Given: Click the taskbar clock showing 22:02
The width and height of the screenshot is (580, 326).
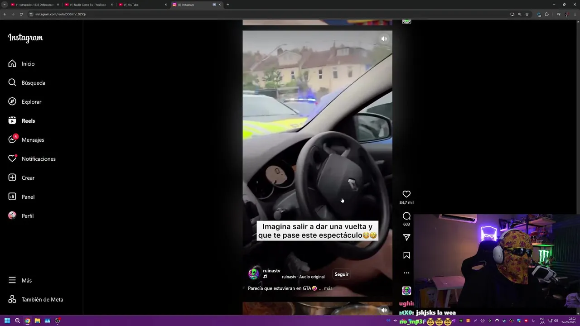Looking at the screenshot, I should tap(568, 321).
